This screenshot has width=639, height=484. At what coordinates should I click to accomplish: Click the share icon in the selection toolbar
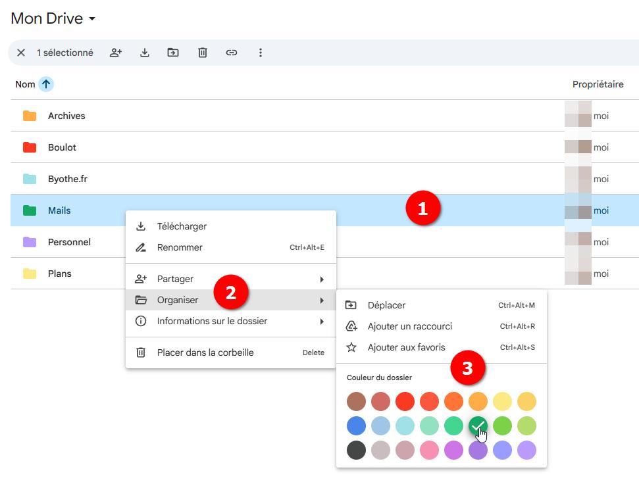(x=115, y=52)
